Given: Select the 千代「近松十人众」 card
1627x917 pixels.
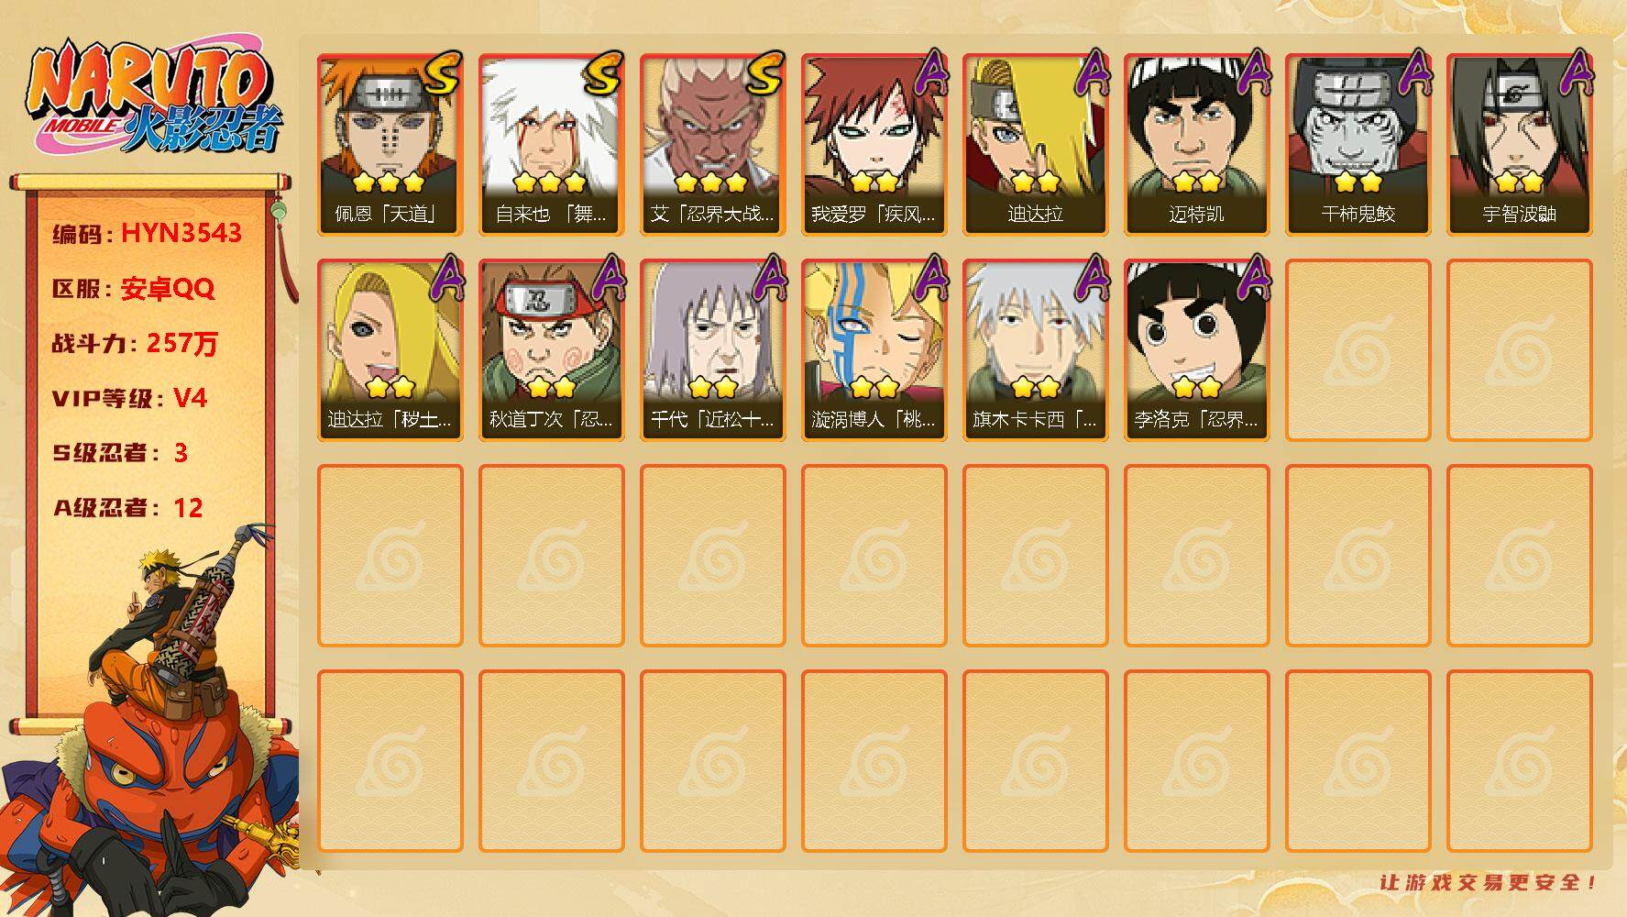Looking at the screenshot, I should tap(712, 349).
